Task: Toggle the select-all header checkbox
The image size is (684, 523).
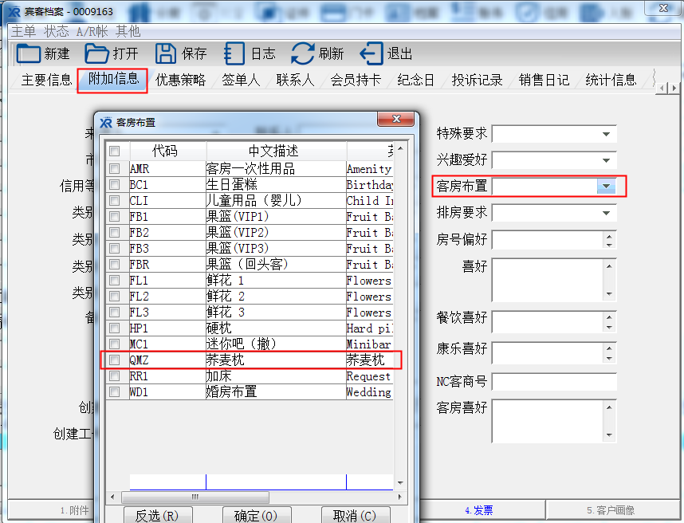Action: (x=114, y=151)
